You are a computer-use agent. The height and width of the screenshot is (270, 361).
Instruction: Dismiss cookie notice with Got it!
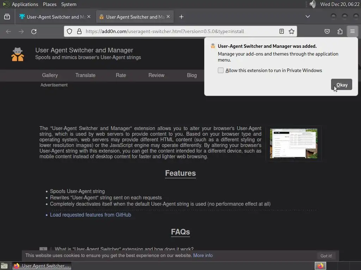(326, 256)
